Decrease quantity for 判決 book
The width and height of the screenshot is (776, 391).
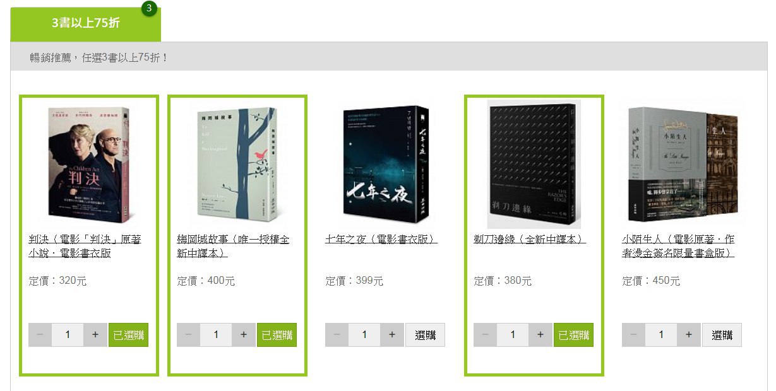tap(40, 335)
